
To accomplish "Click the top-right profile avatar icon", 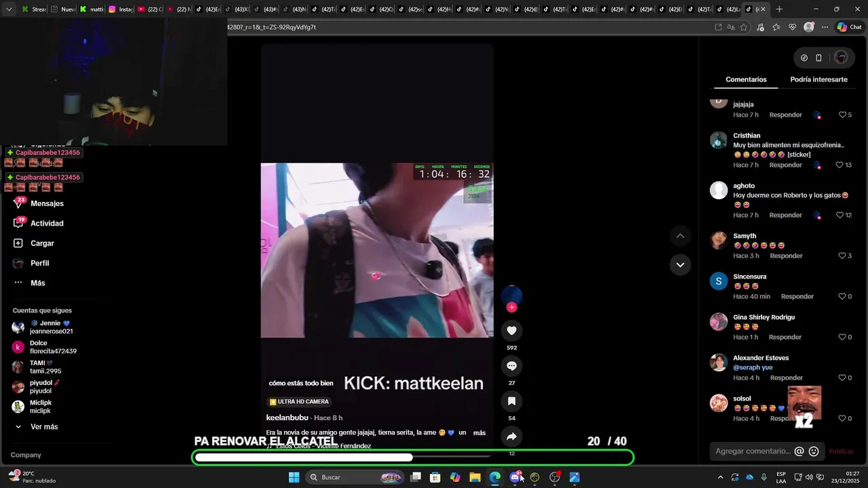I will coord(841,58).
